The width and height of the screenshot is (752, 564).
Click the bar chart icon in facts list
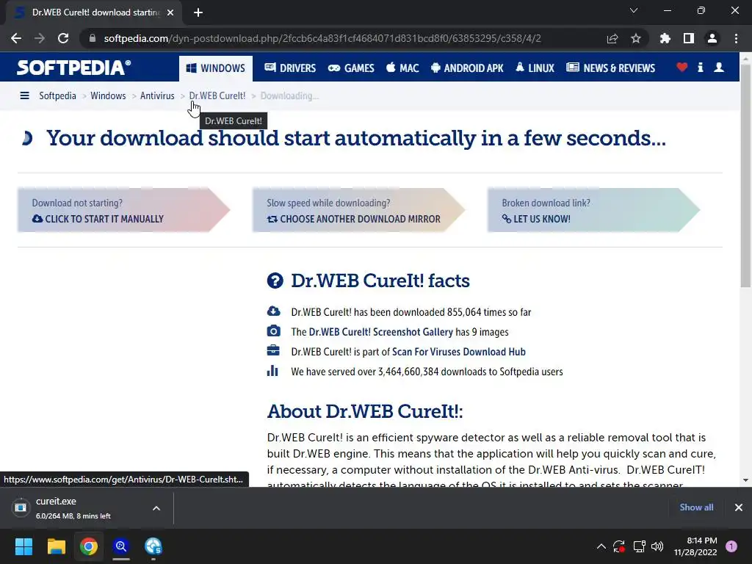272,371
